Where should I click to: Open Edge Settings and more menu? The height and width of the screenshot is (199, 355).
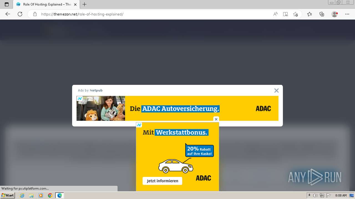coord(347,14)
